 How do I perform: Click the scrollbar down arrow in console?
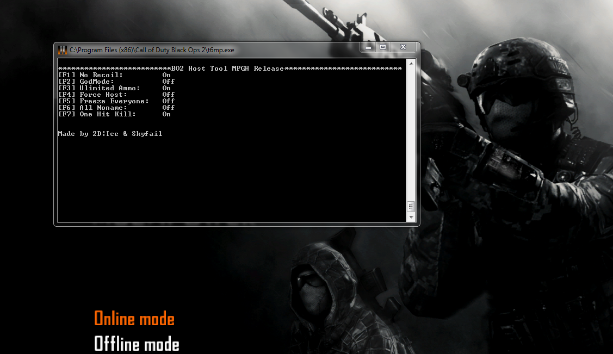pos(411,218)
